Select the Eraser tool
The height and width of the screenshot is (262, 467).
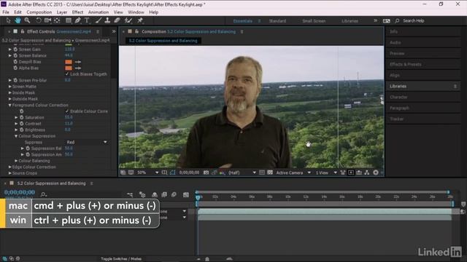(x=117, y=20)
